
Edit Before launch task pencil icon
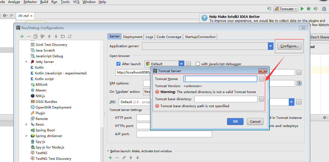tap(124, 158)
